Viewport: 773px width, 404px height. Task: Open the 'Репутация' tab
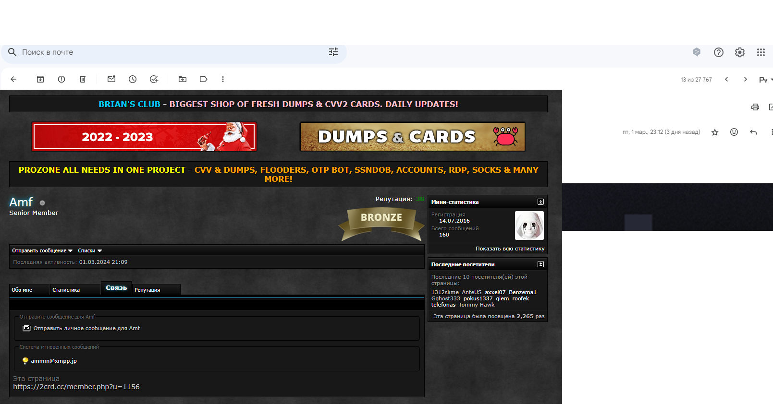156,290
